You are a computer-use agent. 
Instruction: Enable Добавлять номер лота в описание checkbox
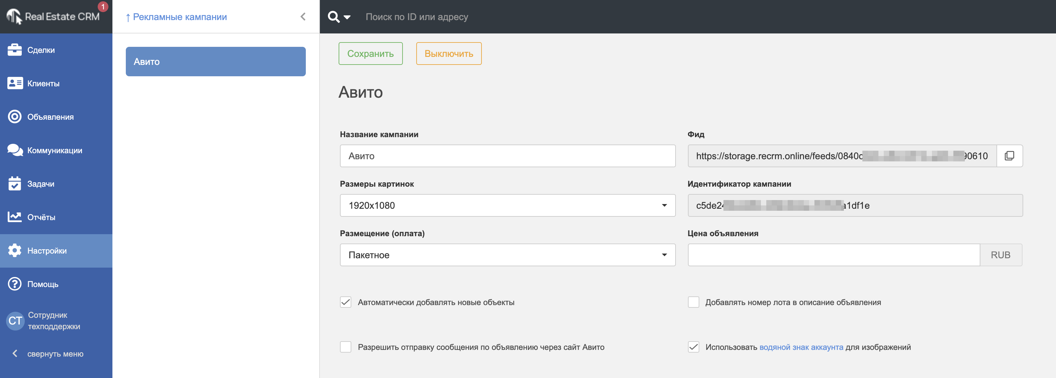[694, 302]
